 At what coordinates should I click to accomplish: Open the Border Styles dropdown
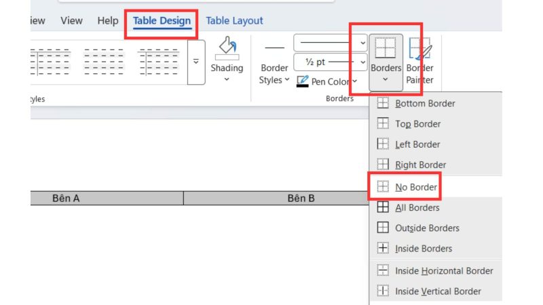point(274,74)
